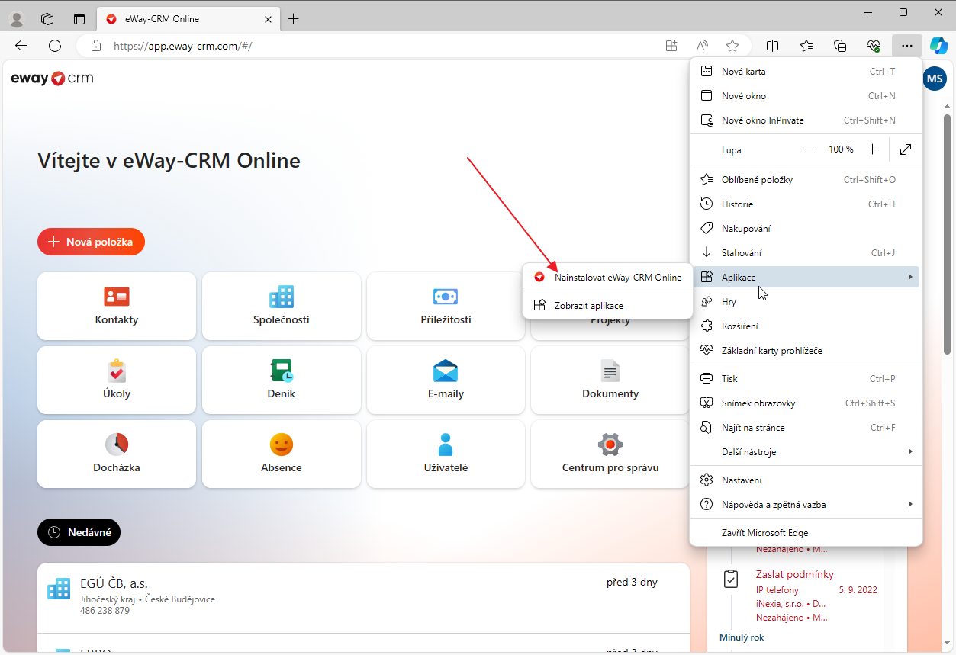This screenshot has width=956, height=655.
Task: Open Hry menu item
Action: 806,302
